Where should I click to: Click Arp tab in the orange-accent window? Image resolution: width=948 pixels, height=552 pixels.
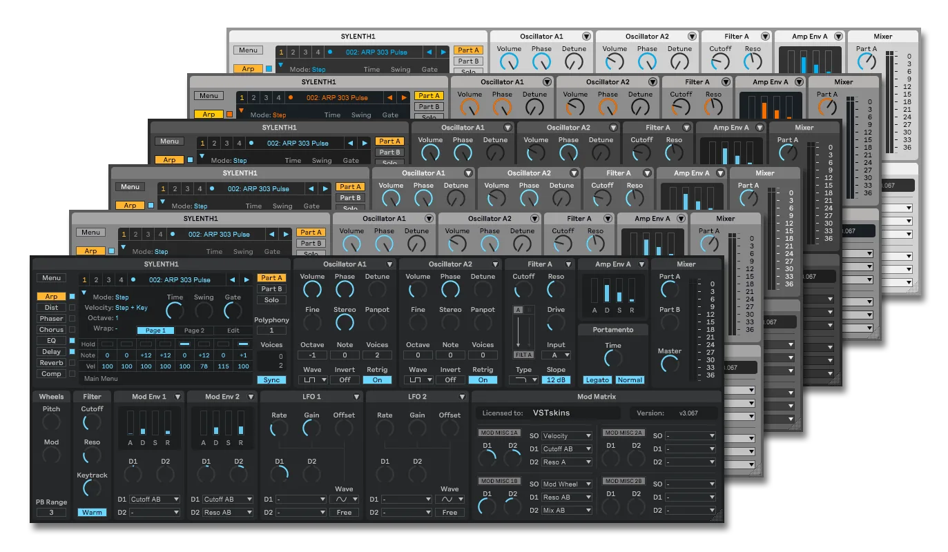tap(209, 115)
